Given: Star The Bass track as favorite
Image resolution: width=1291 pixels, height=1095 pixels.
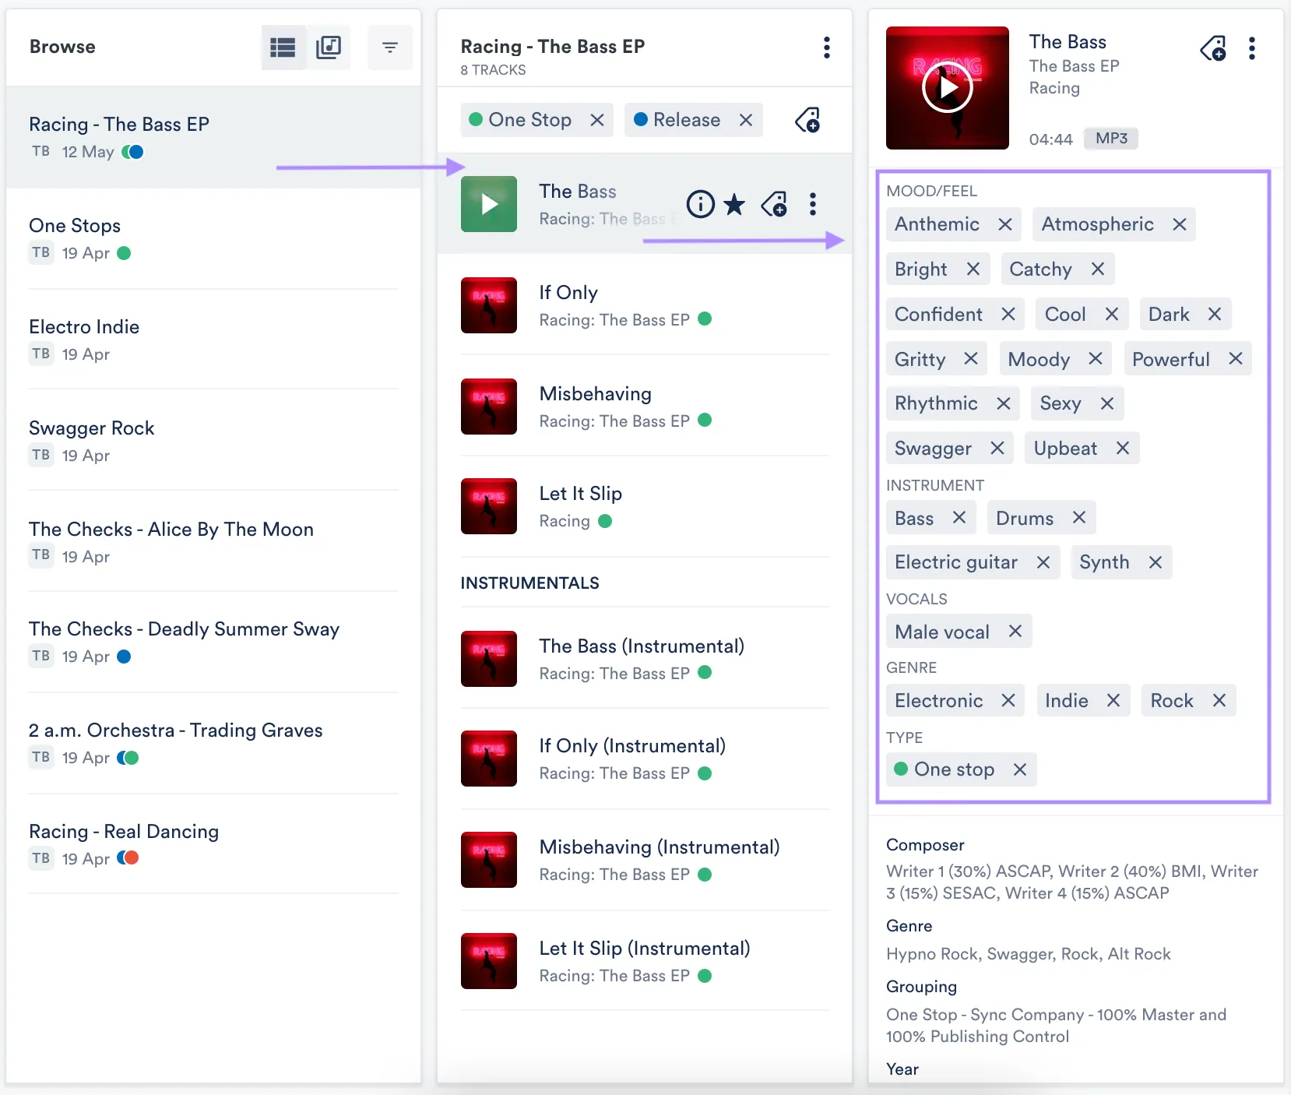Looking at the screenshot, I should pos(735,204).
